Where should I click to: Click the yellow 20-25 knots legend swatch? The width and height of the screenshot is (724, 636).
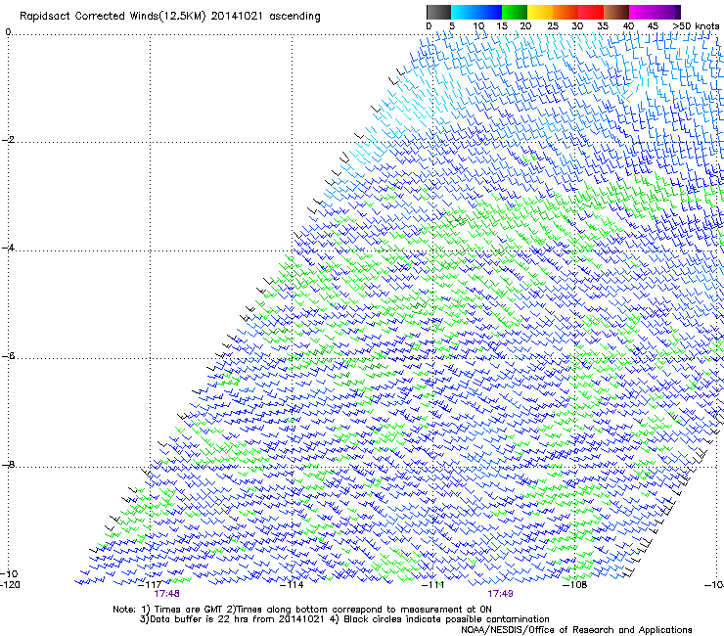pos(540,12)
